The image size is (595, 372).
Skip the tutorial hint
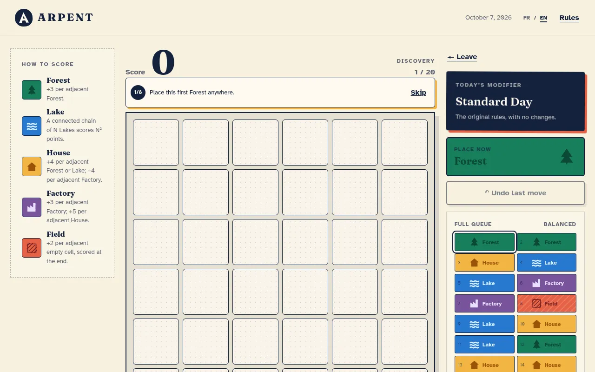pyautogui.click(x=418, y=93)
